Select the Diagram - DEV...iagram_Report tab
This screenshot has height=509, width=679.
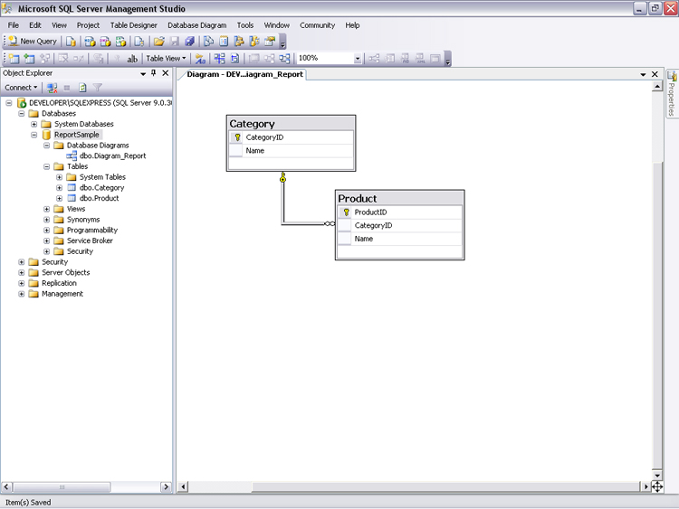point(244,74)
